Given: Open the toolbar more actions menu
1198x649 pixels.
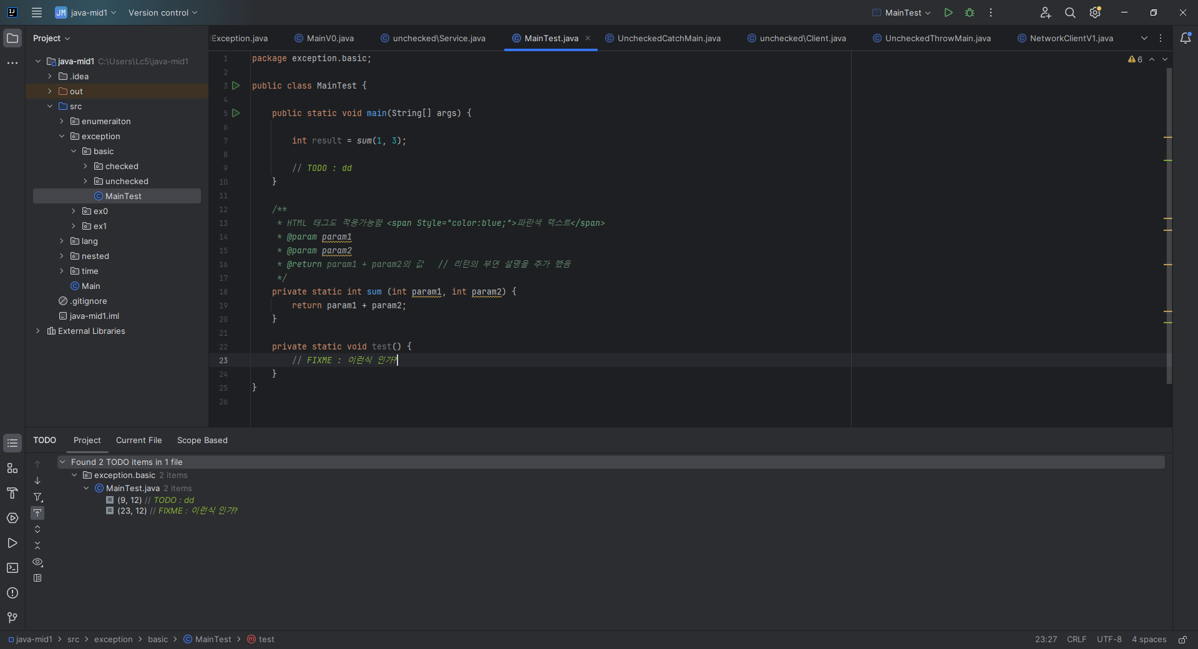Looking at the screenshot, I should 991,12.
